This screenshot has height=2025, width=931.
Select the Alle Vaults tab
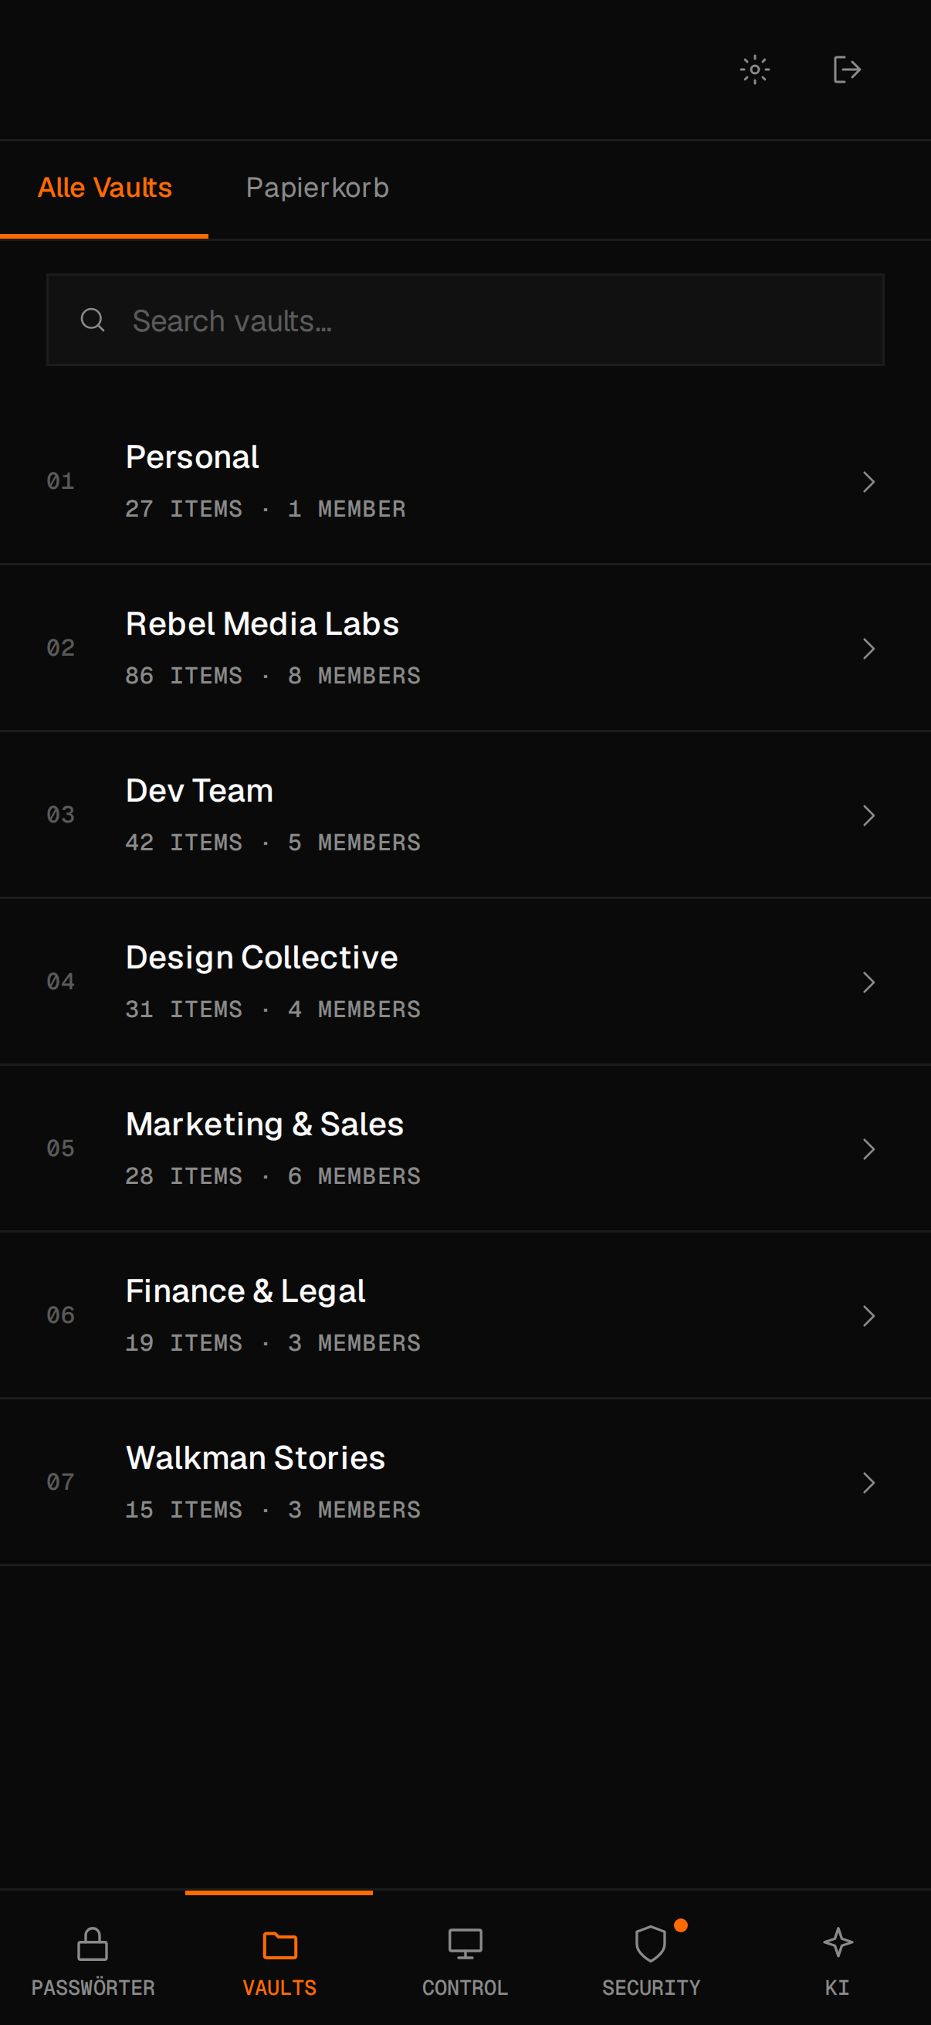point(104,188)
